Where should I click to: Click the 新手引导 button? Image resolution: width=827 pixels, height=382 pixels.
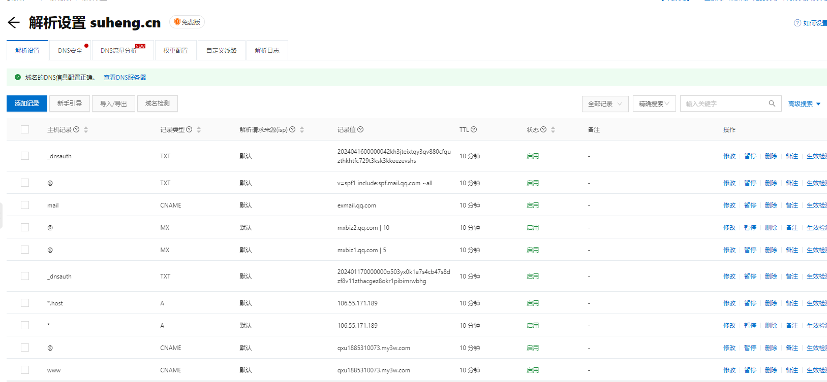click(70, 103)
